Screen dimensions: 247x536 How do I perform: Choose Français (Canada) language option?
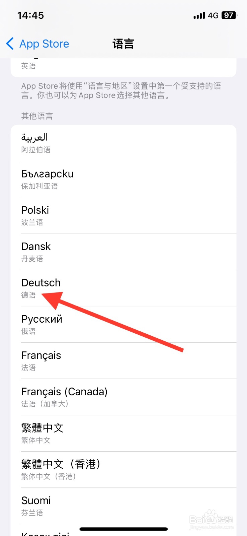(x=123, y=397)
